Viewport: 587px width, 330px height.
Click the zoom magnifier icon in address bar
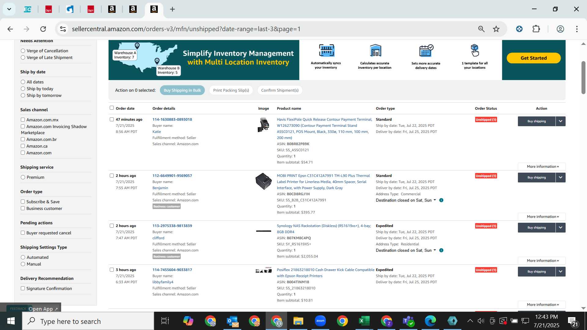click(481, 29)
